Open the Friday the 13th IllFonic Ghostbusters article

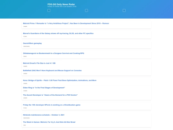[x=52, y=105]
